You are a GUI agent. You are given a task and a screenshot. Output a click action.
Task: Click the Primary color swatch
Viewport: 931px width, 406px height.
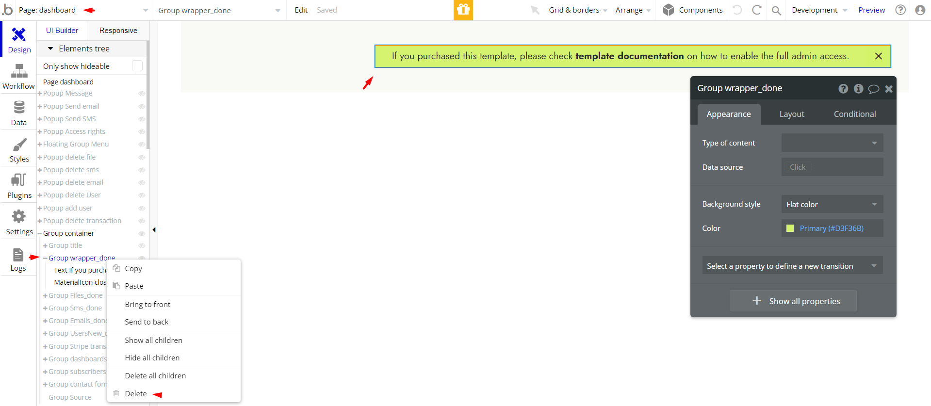click(790, 228)
